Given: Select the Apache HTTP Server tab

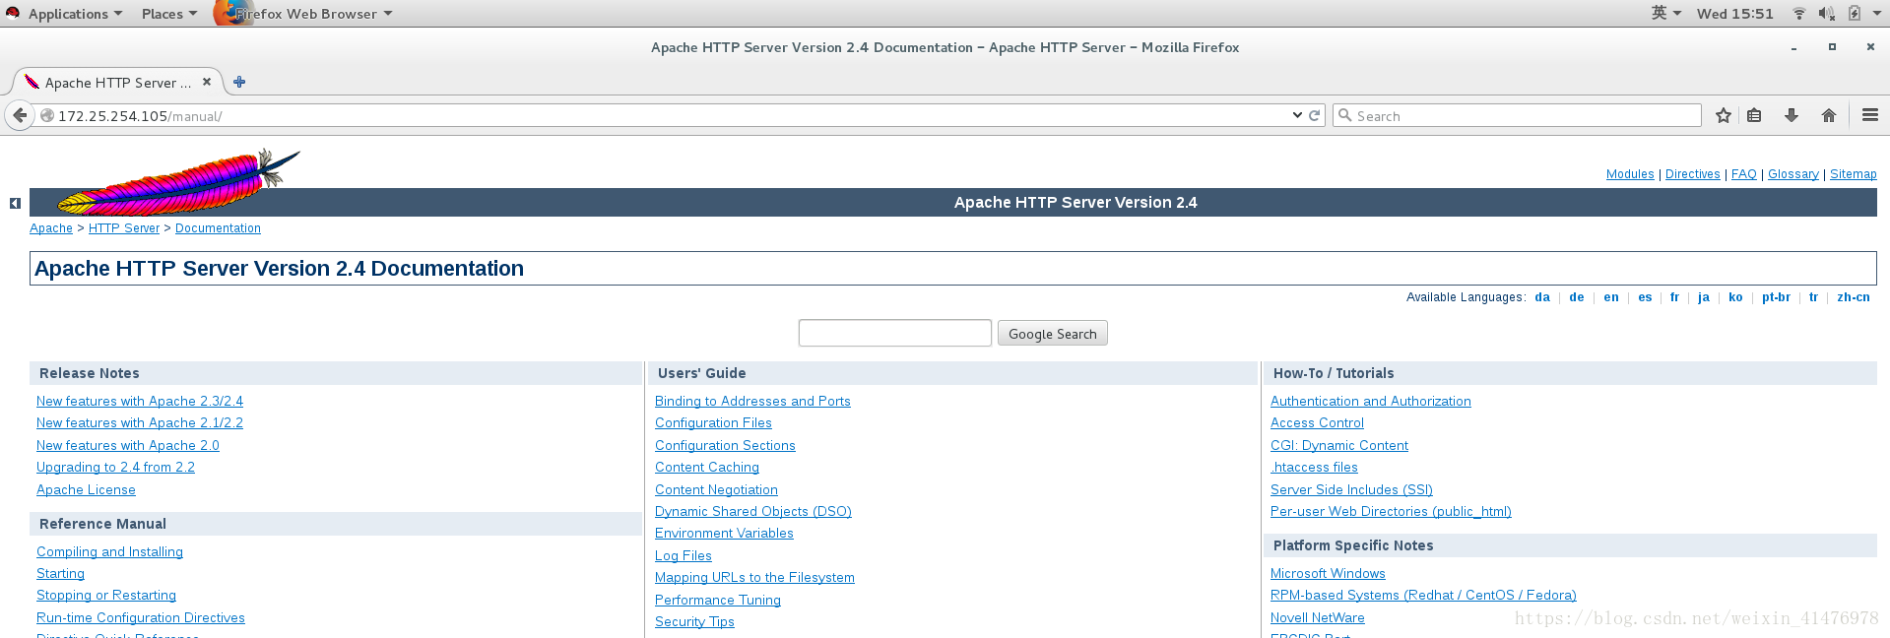Looking at the screenshot, I should 116,83.
